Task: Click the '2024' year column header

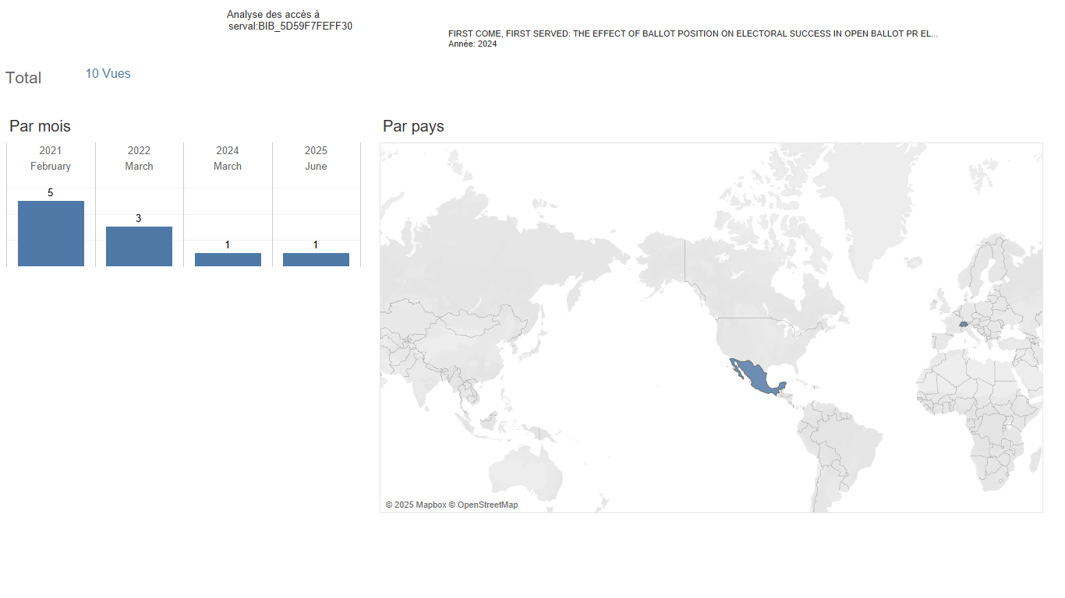Action: pyautogui.click(x=228, y=150)
